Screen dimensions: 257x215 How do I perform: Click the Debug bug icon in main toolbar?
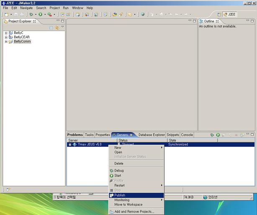tap(31, 14)
